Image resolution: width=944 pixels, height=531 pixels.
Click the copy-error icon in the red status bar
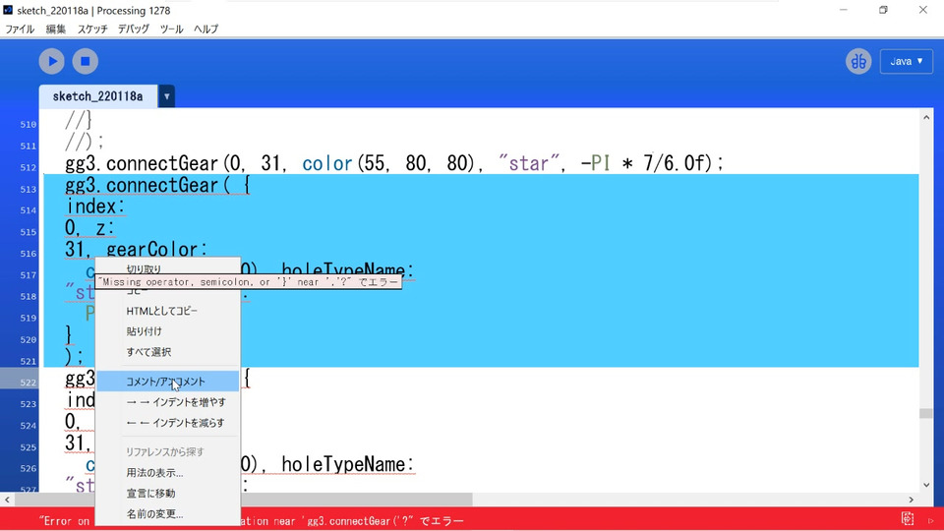pos(908,518)
